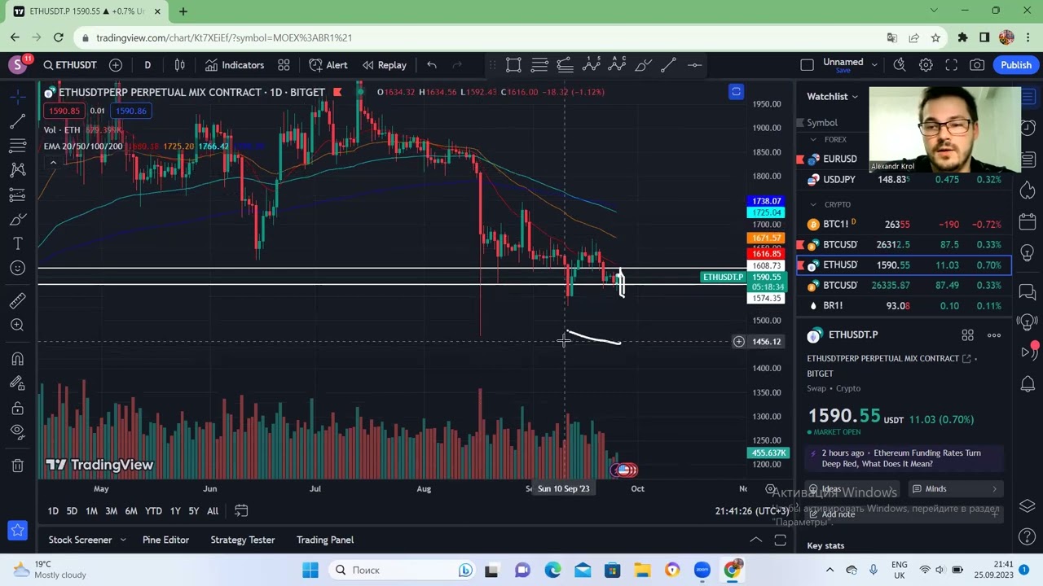Collapse the FOREX watchlist section
The height and width of the screenshot is (586, 1043).
tap(813, 139)
